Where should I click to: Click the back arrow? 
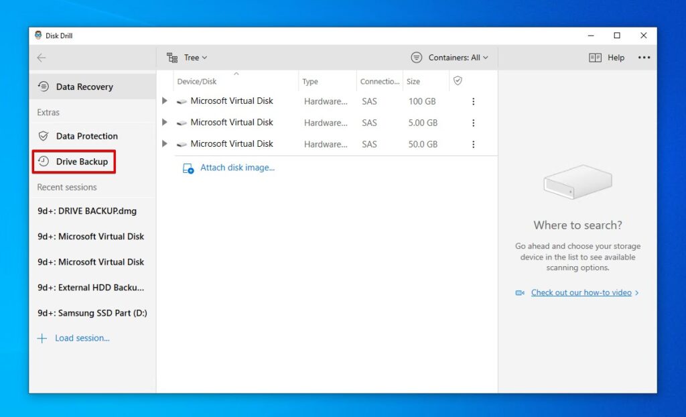41,58
